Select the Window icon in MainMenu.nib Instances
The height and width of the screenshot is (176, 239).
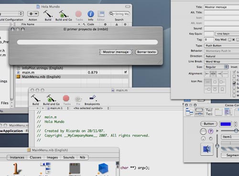[75, 168]
